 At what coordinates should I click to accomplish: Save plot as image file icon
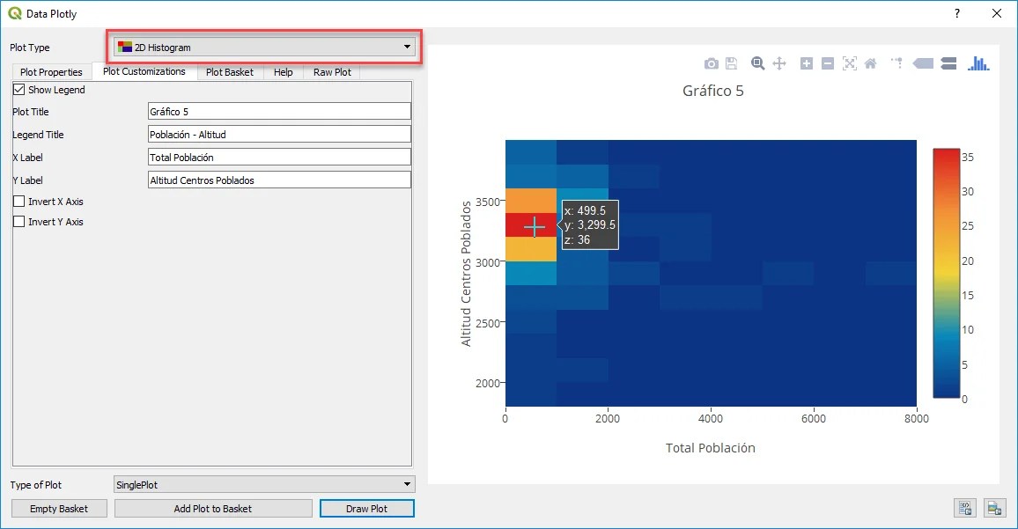pos(994,508)
